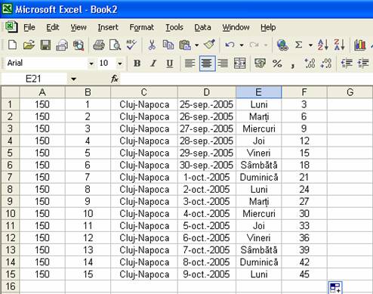Select column E header

point(258,92)
